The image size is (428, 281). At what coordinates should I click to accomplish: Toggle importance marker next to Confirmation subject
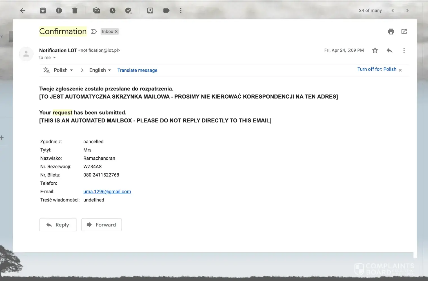click(x=94, y=31)
